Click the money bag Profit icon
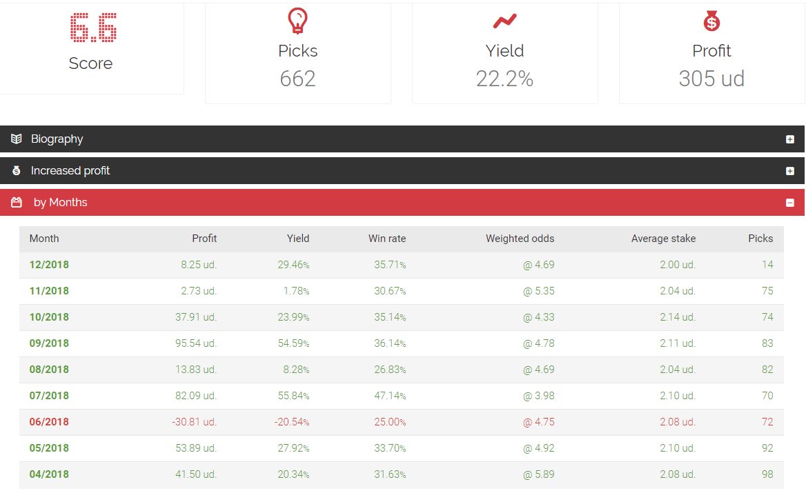Viewport: 806px width, 493px height. point(711,21)
